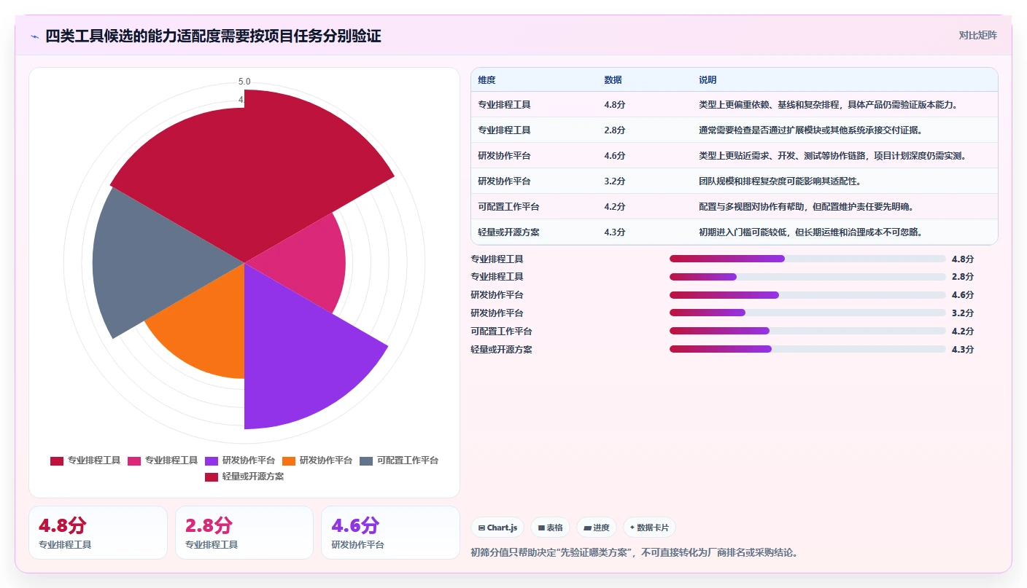Click the progress bar showing 4.8分
The width and height of the screenshot is (1027, 588).
(807, 259)
